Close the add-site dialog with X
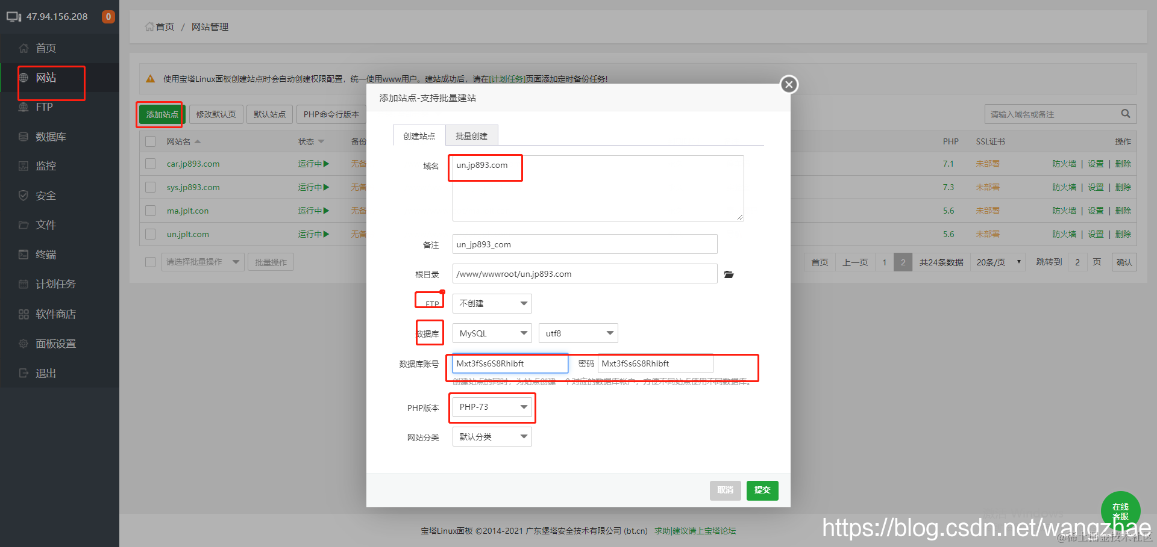1157x547 pixels. pos(789,84)
